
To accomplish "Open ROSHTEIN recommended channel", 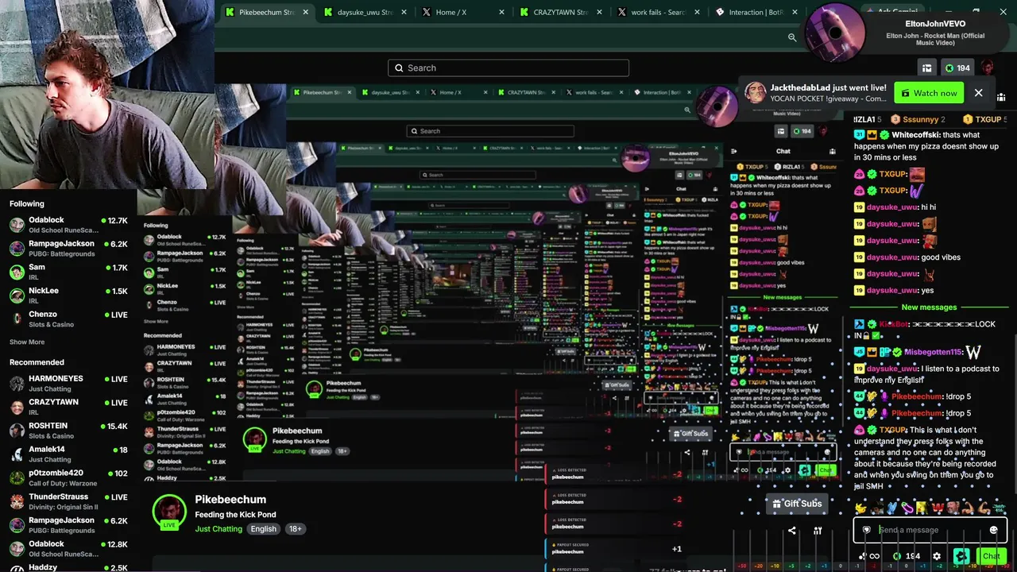I will click(x=68, y=431).
